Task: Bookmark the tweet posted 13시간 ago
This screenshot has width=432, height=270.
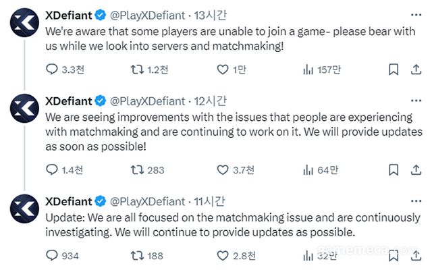Action: [x=394, y=69]
